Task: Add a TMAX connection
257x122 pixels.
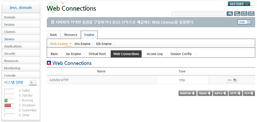Action: pyautogui.click(x=205, y=93)
